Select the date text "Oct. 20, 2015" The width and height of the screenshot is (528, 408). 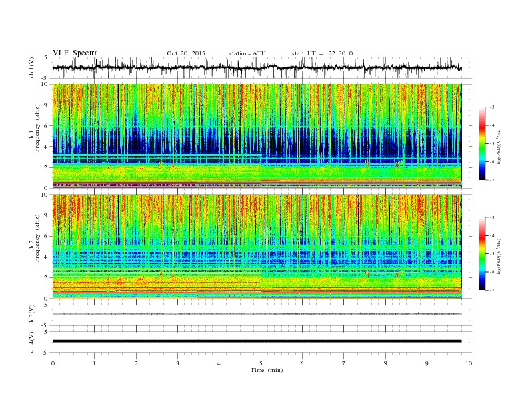pos(186,53)
